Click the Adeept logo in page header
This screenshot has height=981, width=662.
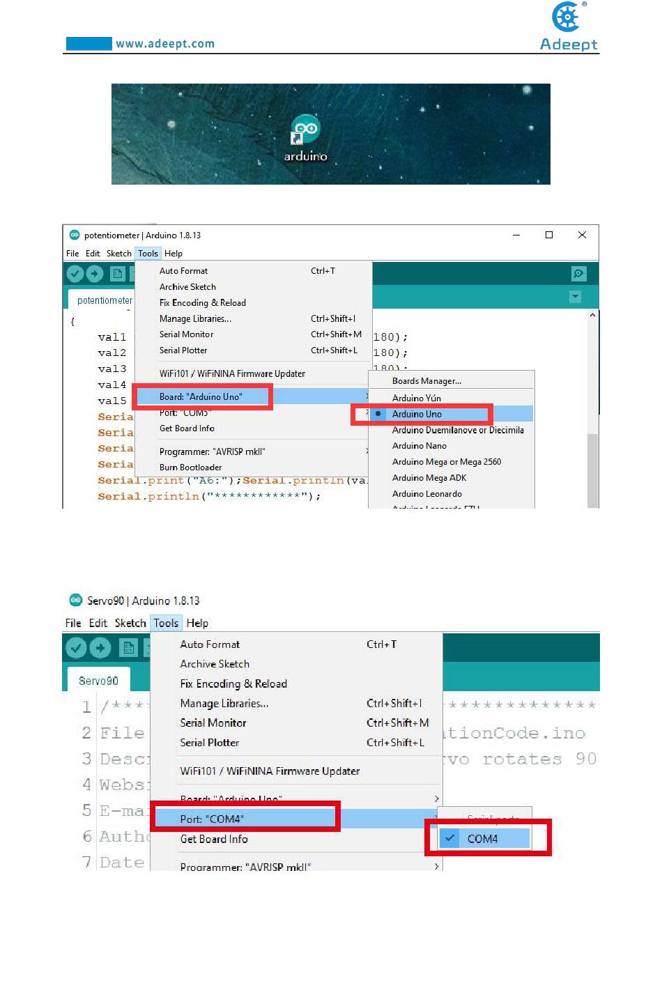(569, 26)
